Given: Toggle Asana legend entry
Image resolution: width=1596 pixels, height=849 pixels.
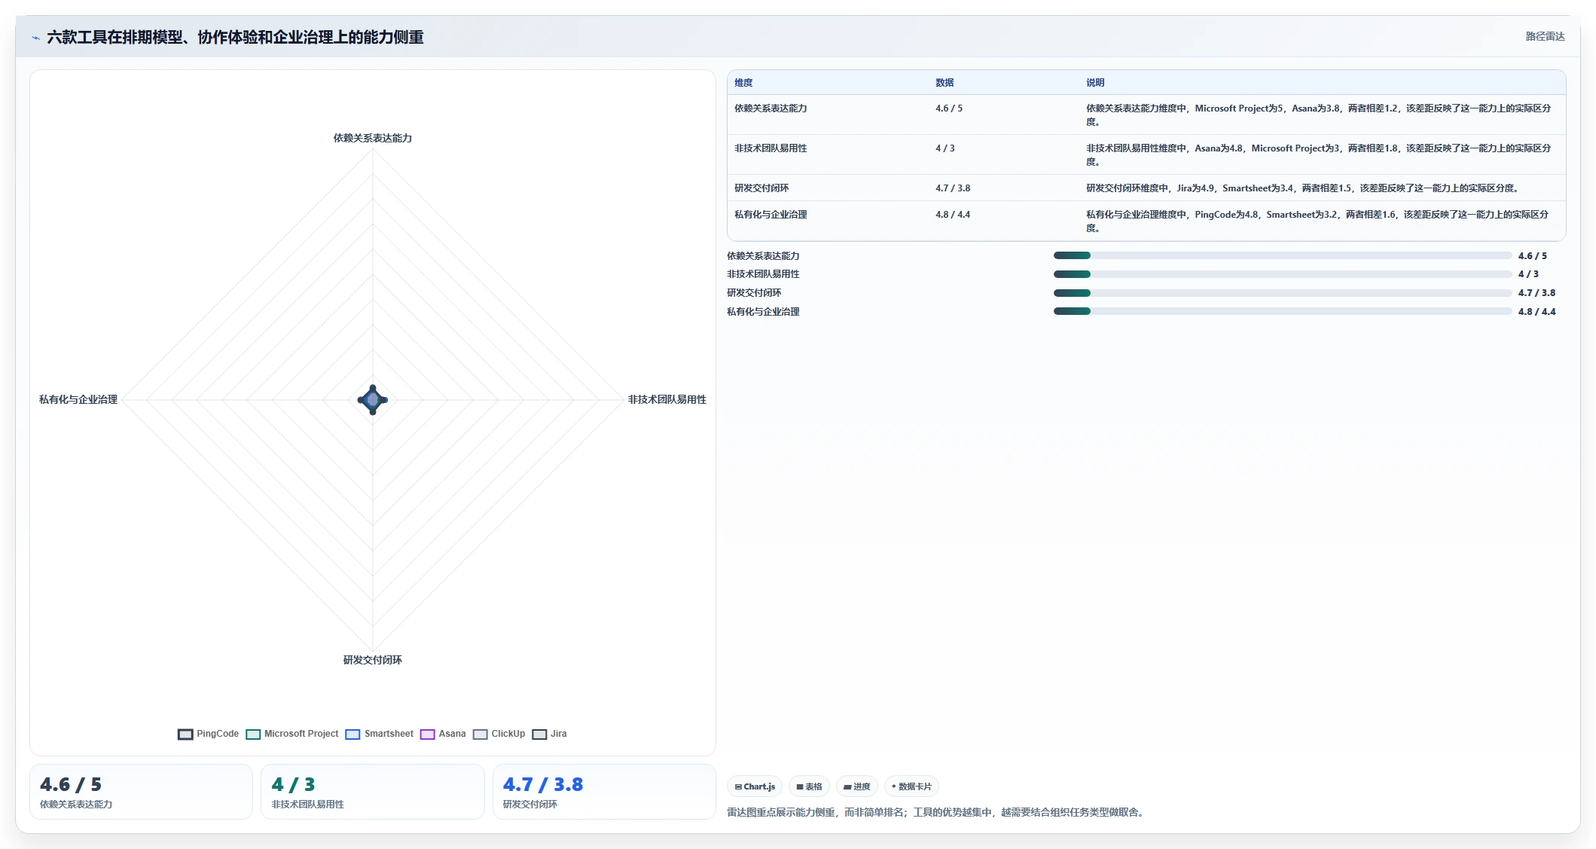Looking at the screenshot, I should tap(443, 734).
